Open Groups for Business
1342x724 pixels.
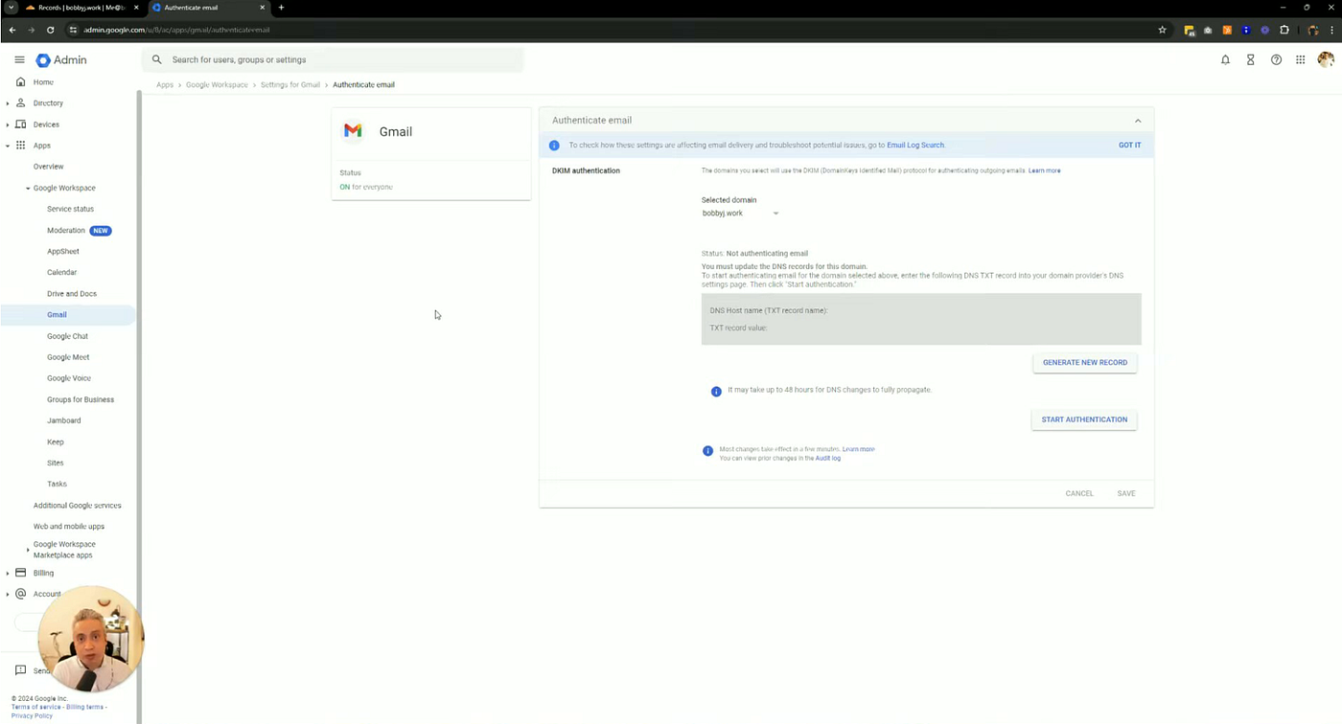(81, 399)
